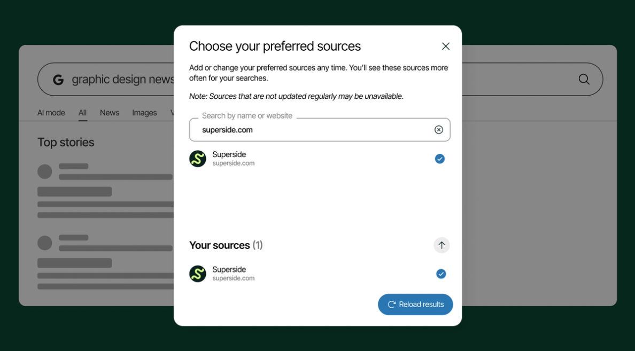Click the Superside entry under Your sources
The image size is (635, 351).
pos(230,274)
